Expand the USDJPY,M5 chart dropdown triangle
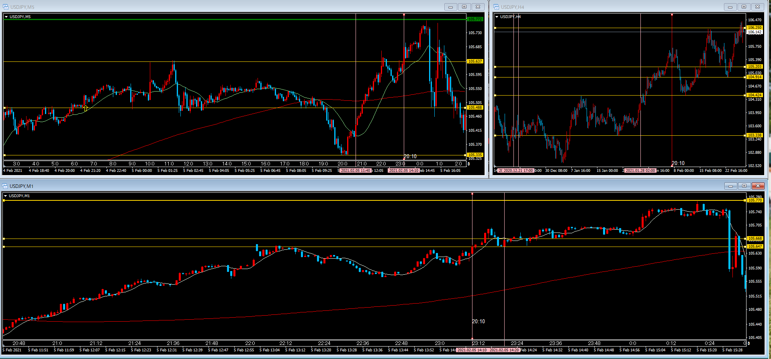 click(x=6, y=17)
